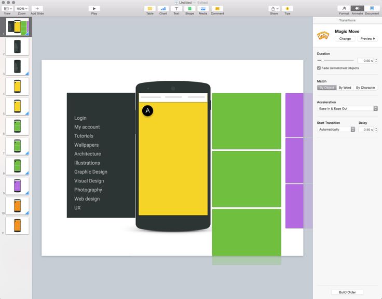Click Visual Design menu text
This screenshot has width=382, height=299.
(89, 181)
